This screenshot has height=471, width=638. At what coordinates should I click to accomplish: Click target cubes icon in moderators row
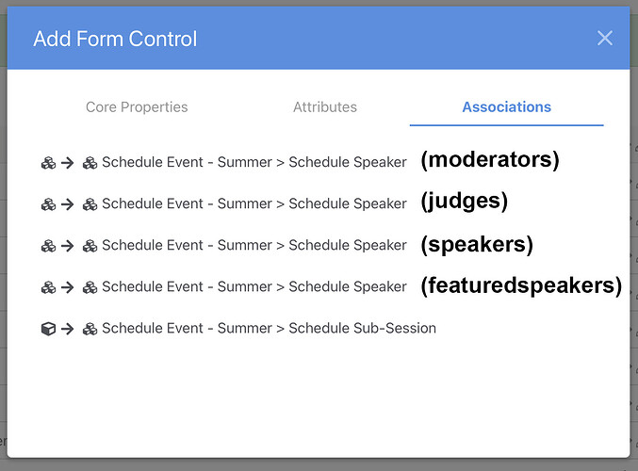(90, 163)
